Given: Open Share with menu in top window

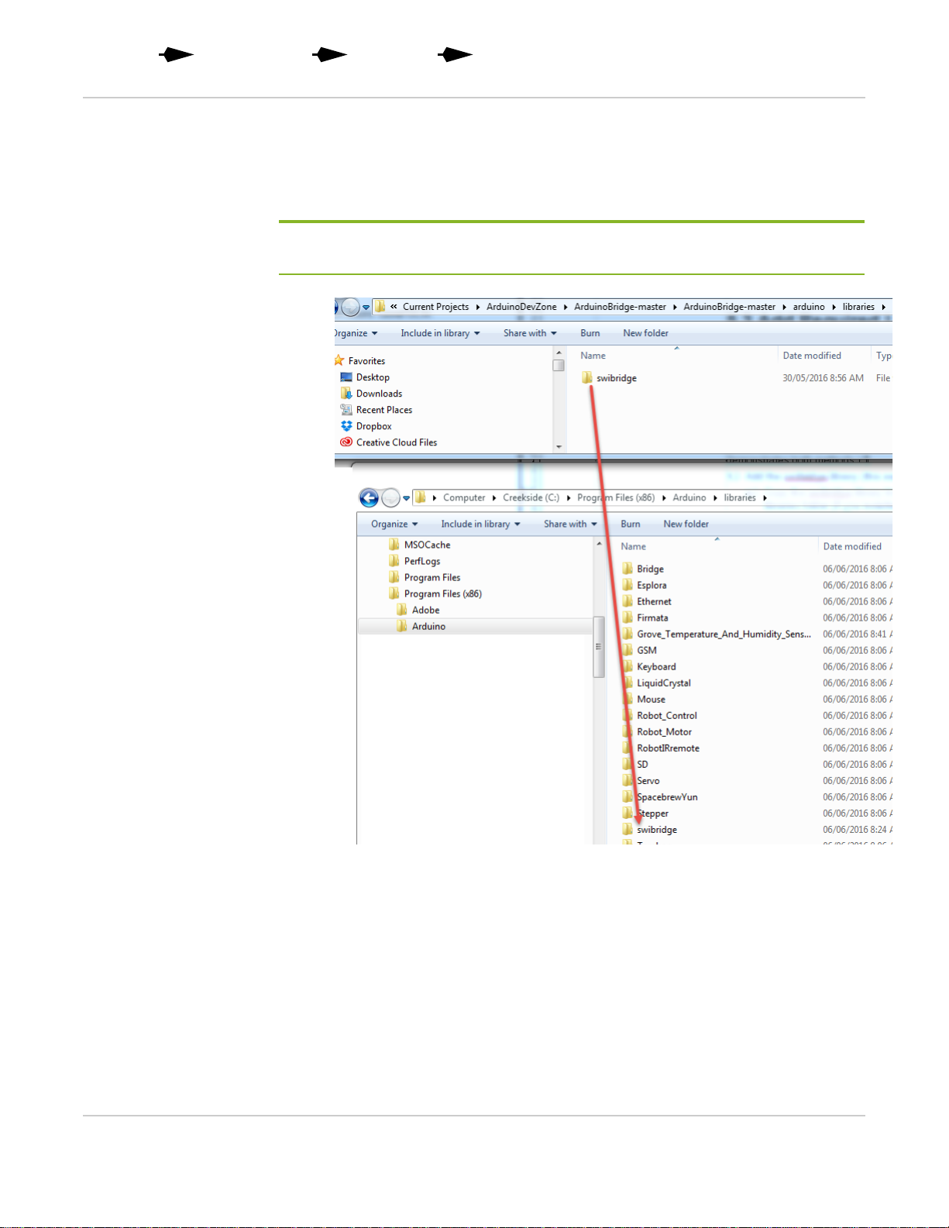Looking at the screenshot, I should (x=530, y=333).
